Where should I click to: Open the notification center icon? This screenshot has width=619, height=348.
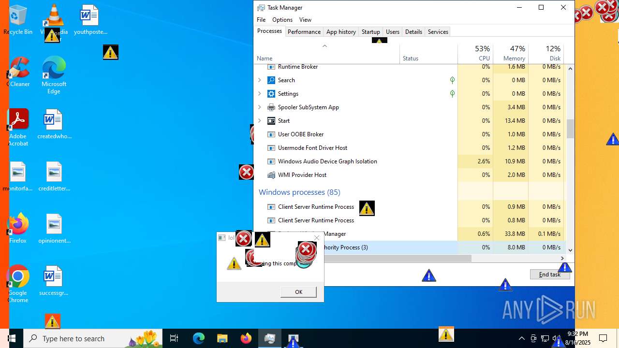(x=603, y=338)
